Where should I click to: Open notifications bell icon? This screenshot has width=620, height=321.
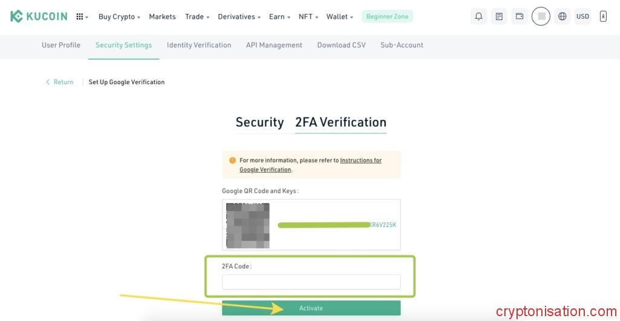coord(478,16)
